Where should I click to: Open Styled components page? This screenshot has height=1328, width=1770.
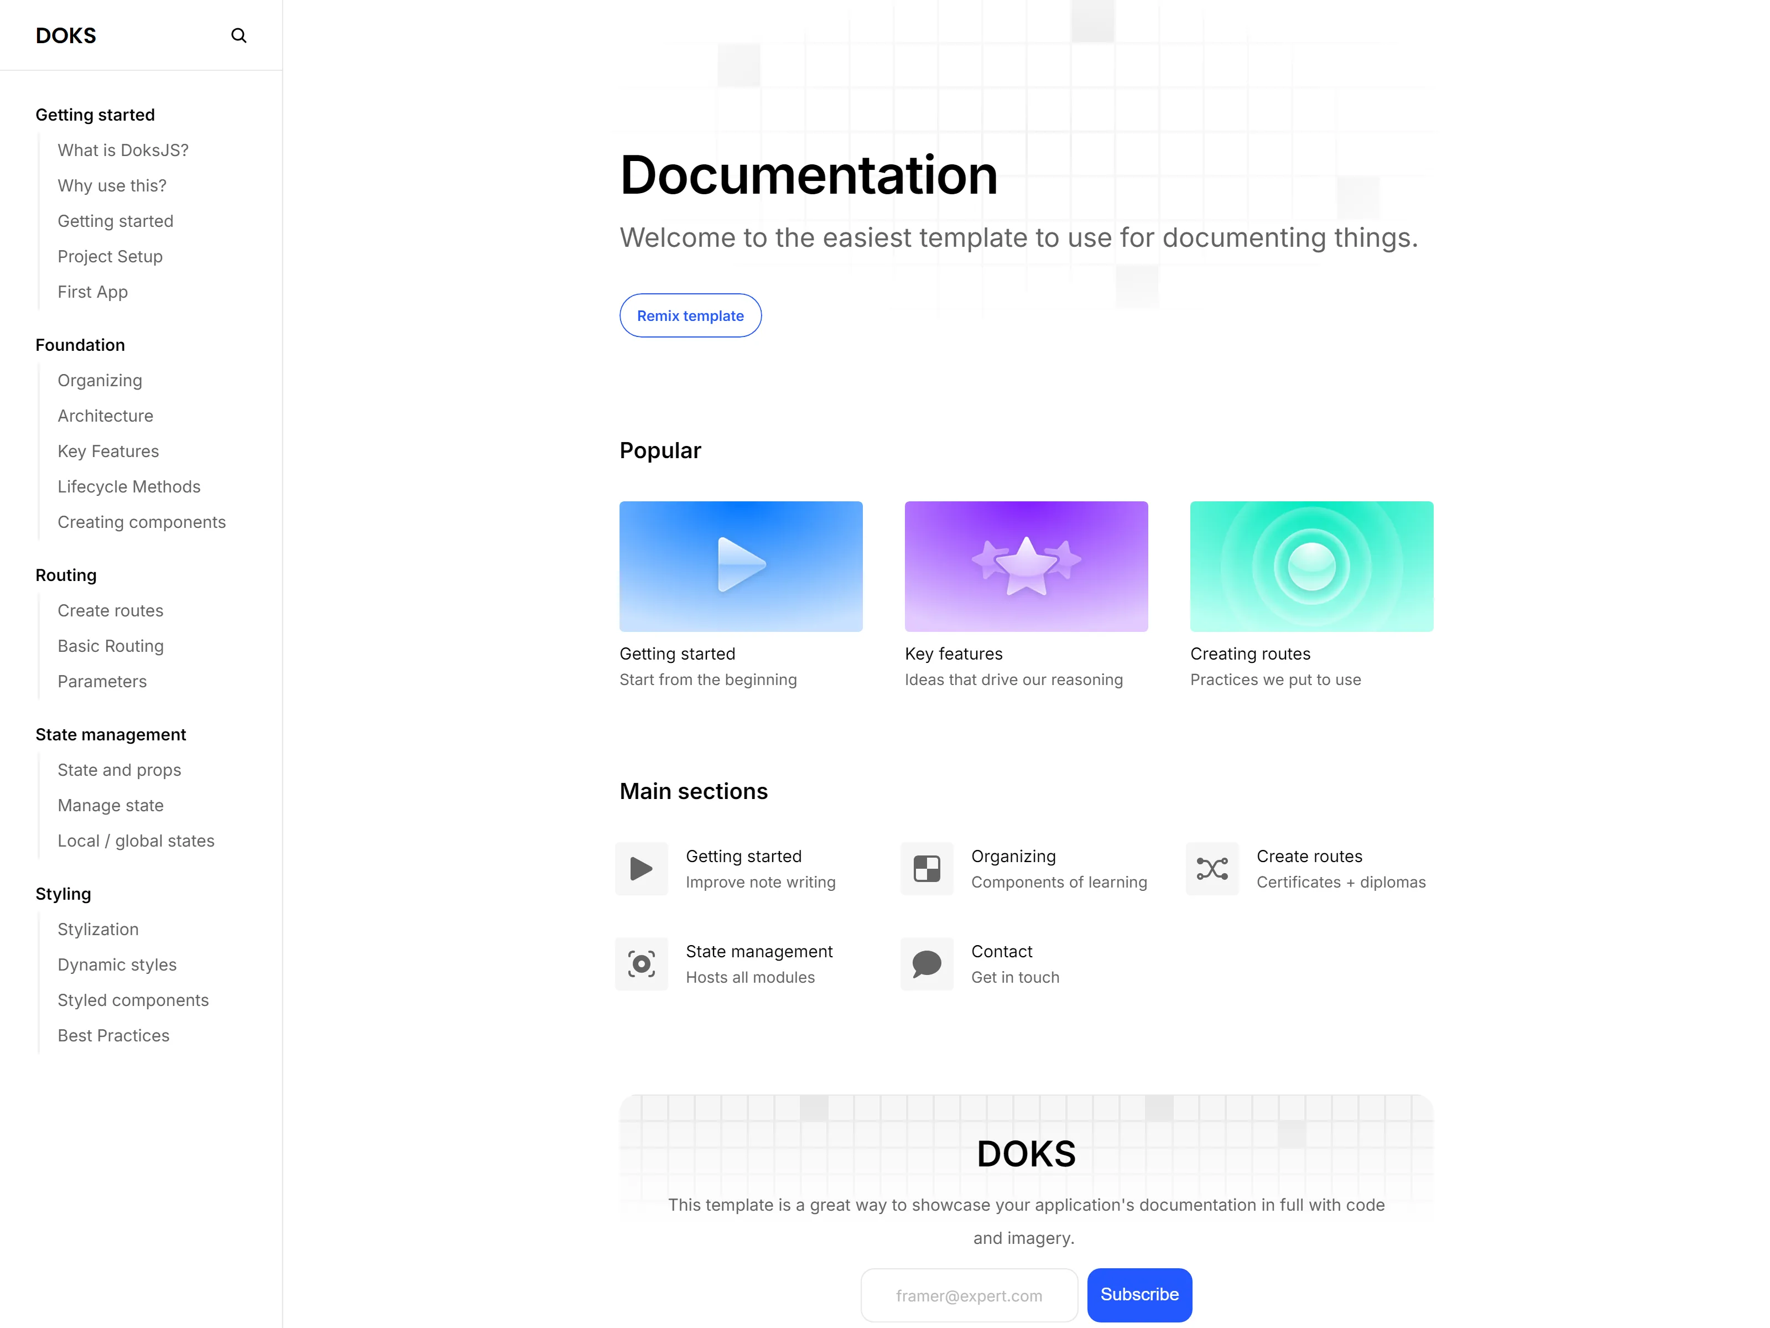pyautogui.click(x=133, y=1000)
